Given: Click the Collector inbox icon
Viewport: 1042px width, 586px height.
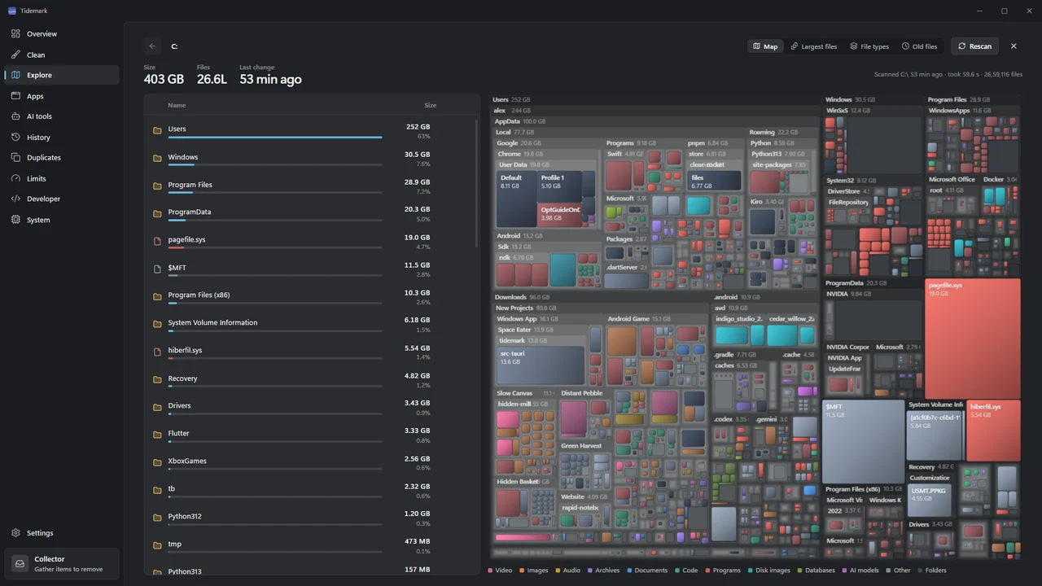Looking at the screenshot, I should point(20,563).
